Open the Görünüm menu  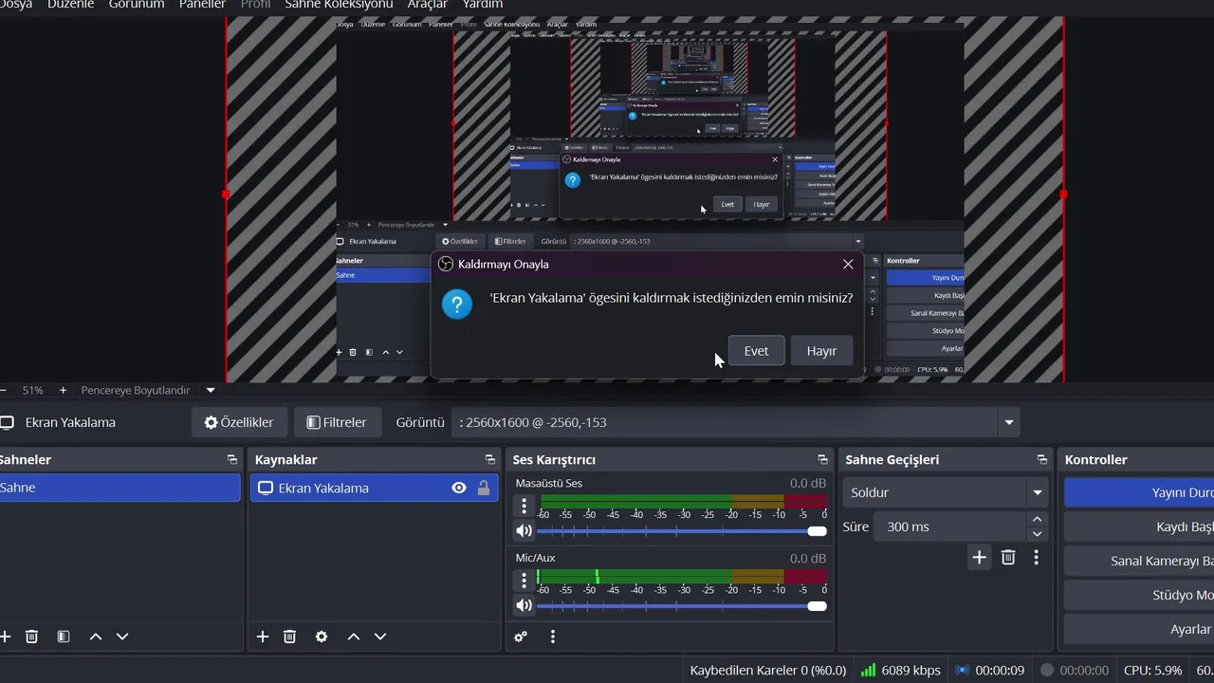tap(137, 5)
